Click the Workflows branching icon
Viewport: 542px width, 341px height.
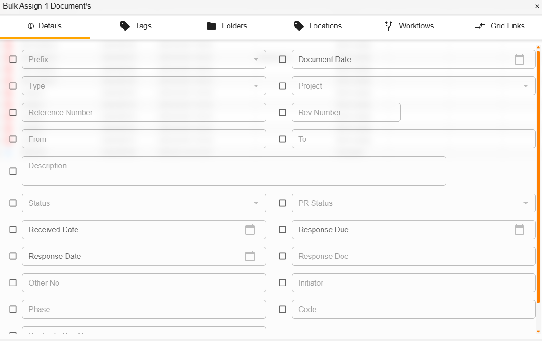(389, 26)
